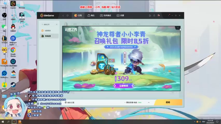The width and height of the screenshot is (221, 124).
Task: Close the Teamfight Tactics promo popup
Action: (x=178, y=28)
